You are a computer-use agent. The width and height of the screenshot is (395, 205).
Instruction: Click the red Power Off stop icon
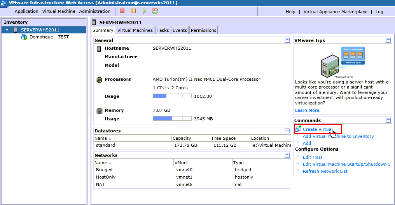(x=122, y=11)
